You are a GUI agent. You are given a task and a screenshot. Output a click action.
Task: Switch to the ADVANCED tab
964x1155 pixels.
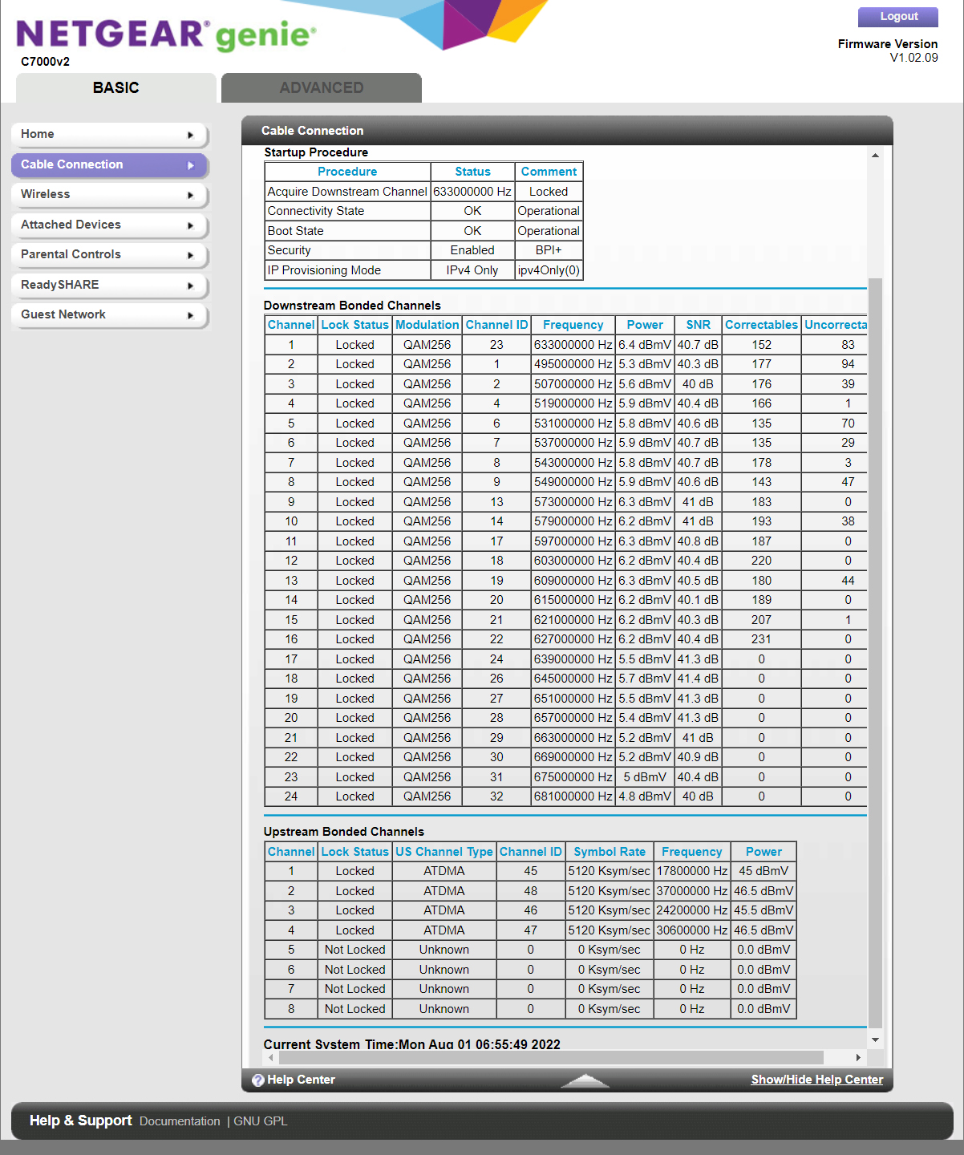(321, 87)
